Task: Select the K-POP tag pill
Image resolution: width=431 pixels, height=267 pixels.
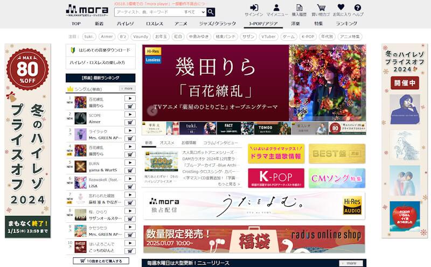Action: (308, 37)
